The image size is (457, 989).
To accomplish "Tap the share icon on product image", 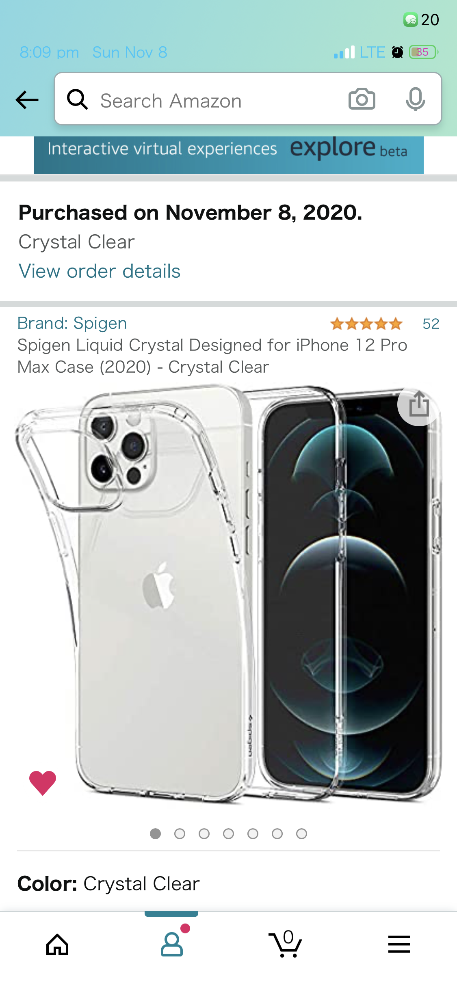I will [x=419, y=405].
